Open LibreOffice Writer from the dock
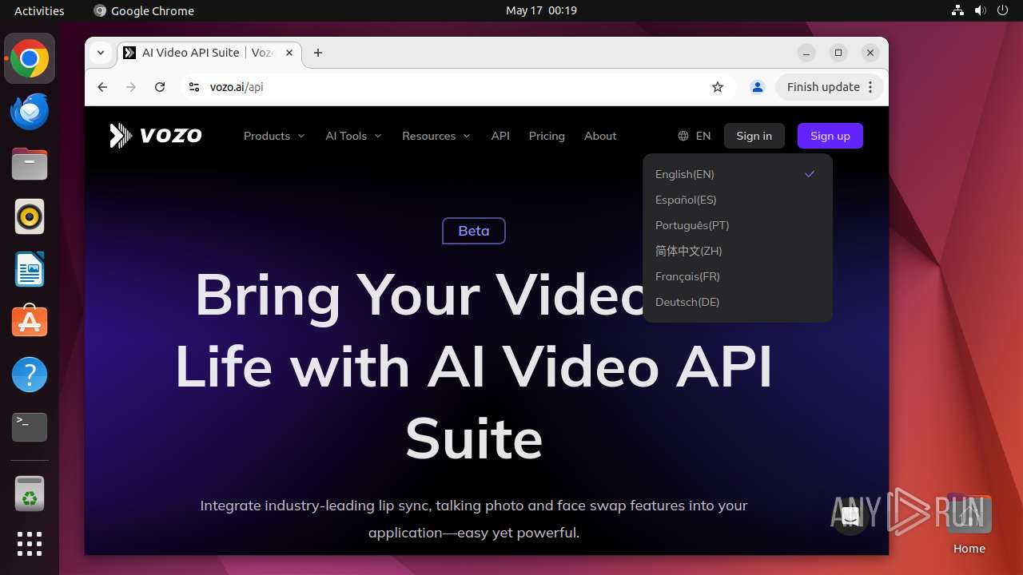 pyautogui.click(x=30, y=269)
